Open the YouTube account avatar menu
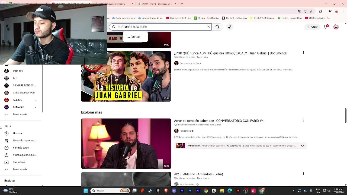 pos(336,27)
